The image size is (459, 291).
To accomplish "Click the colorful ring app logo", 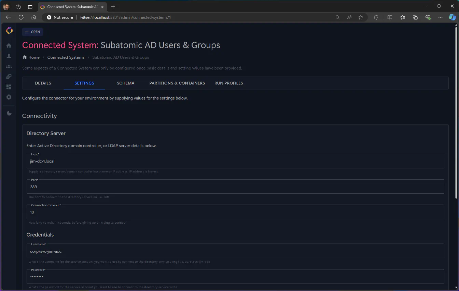I will click(x=9, y=31).
